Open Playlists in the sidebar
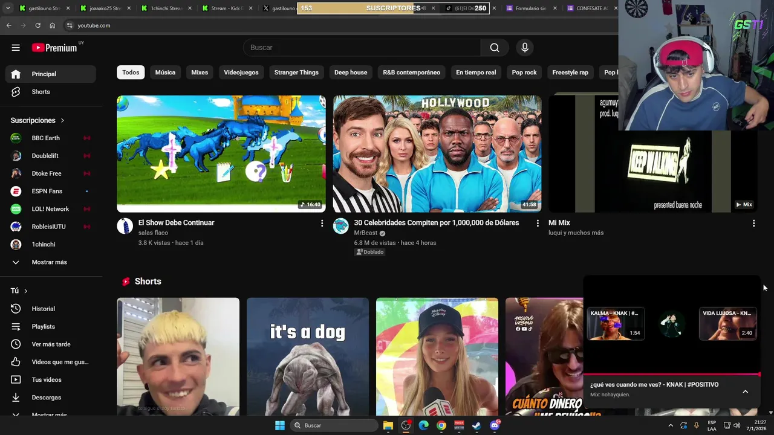The image size is (774, 435). pyautogui.click(x=51, y=326)
